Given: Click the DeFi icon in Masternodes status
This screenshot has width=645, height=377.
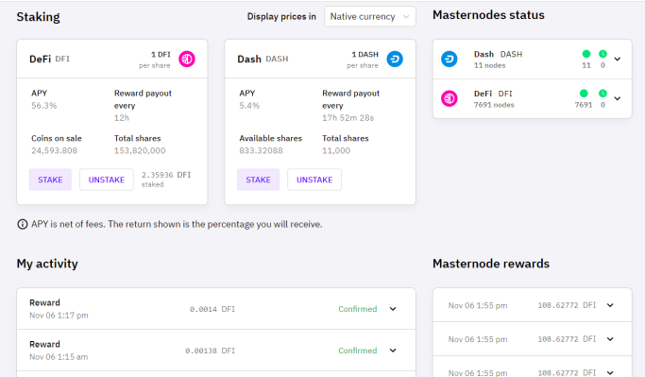Looking at the screenshot, I should pos(450,98).
